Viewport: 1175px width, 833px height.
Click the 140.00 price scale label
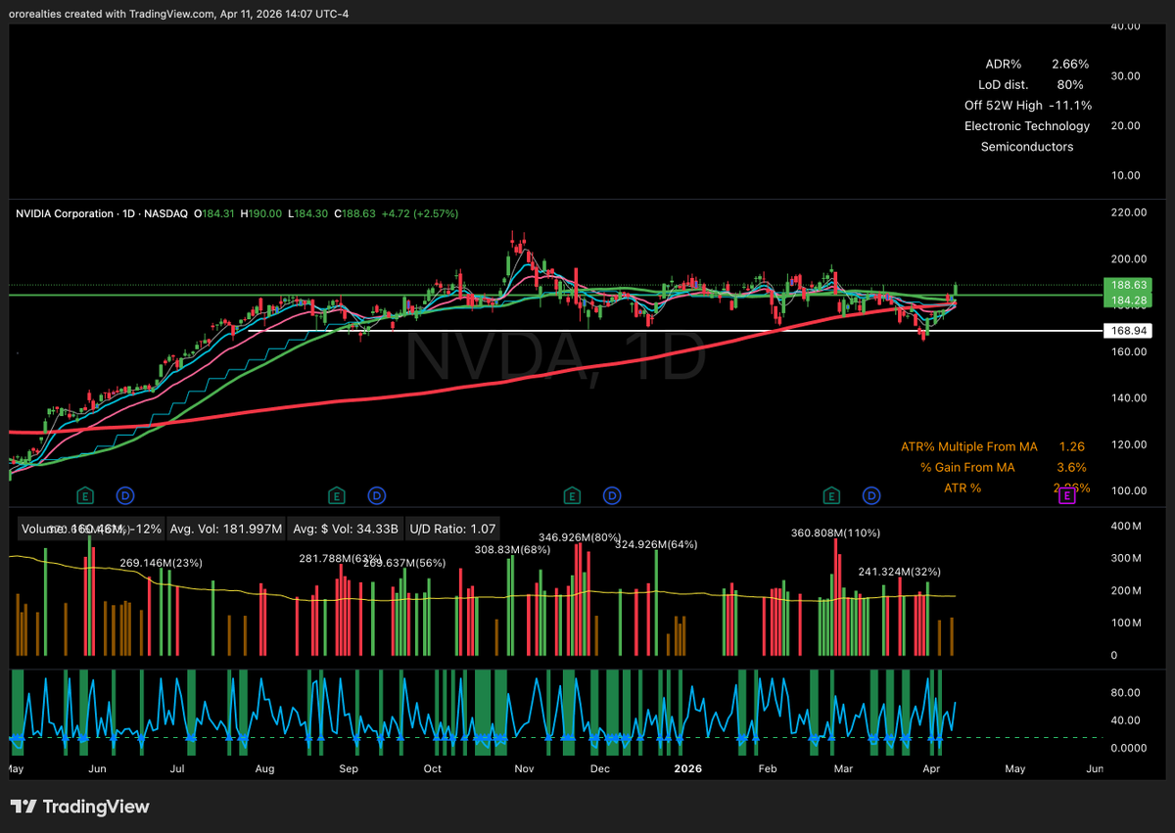pos(1127,397)
